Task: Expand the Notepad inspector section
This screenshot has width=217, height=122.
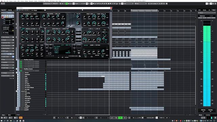Action: (x=7, y=73)
